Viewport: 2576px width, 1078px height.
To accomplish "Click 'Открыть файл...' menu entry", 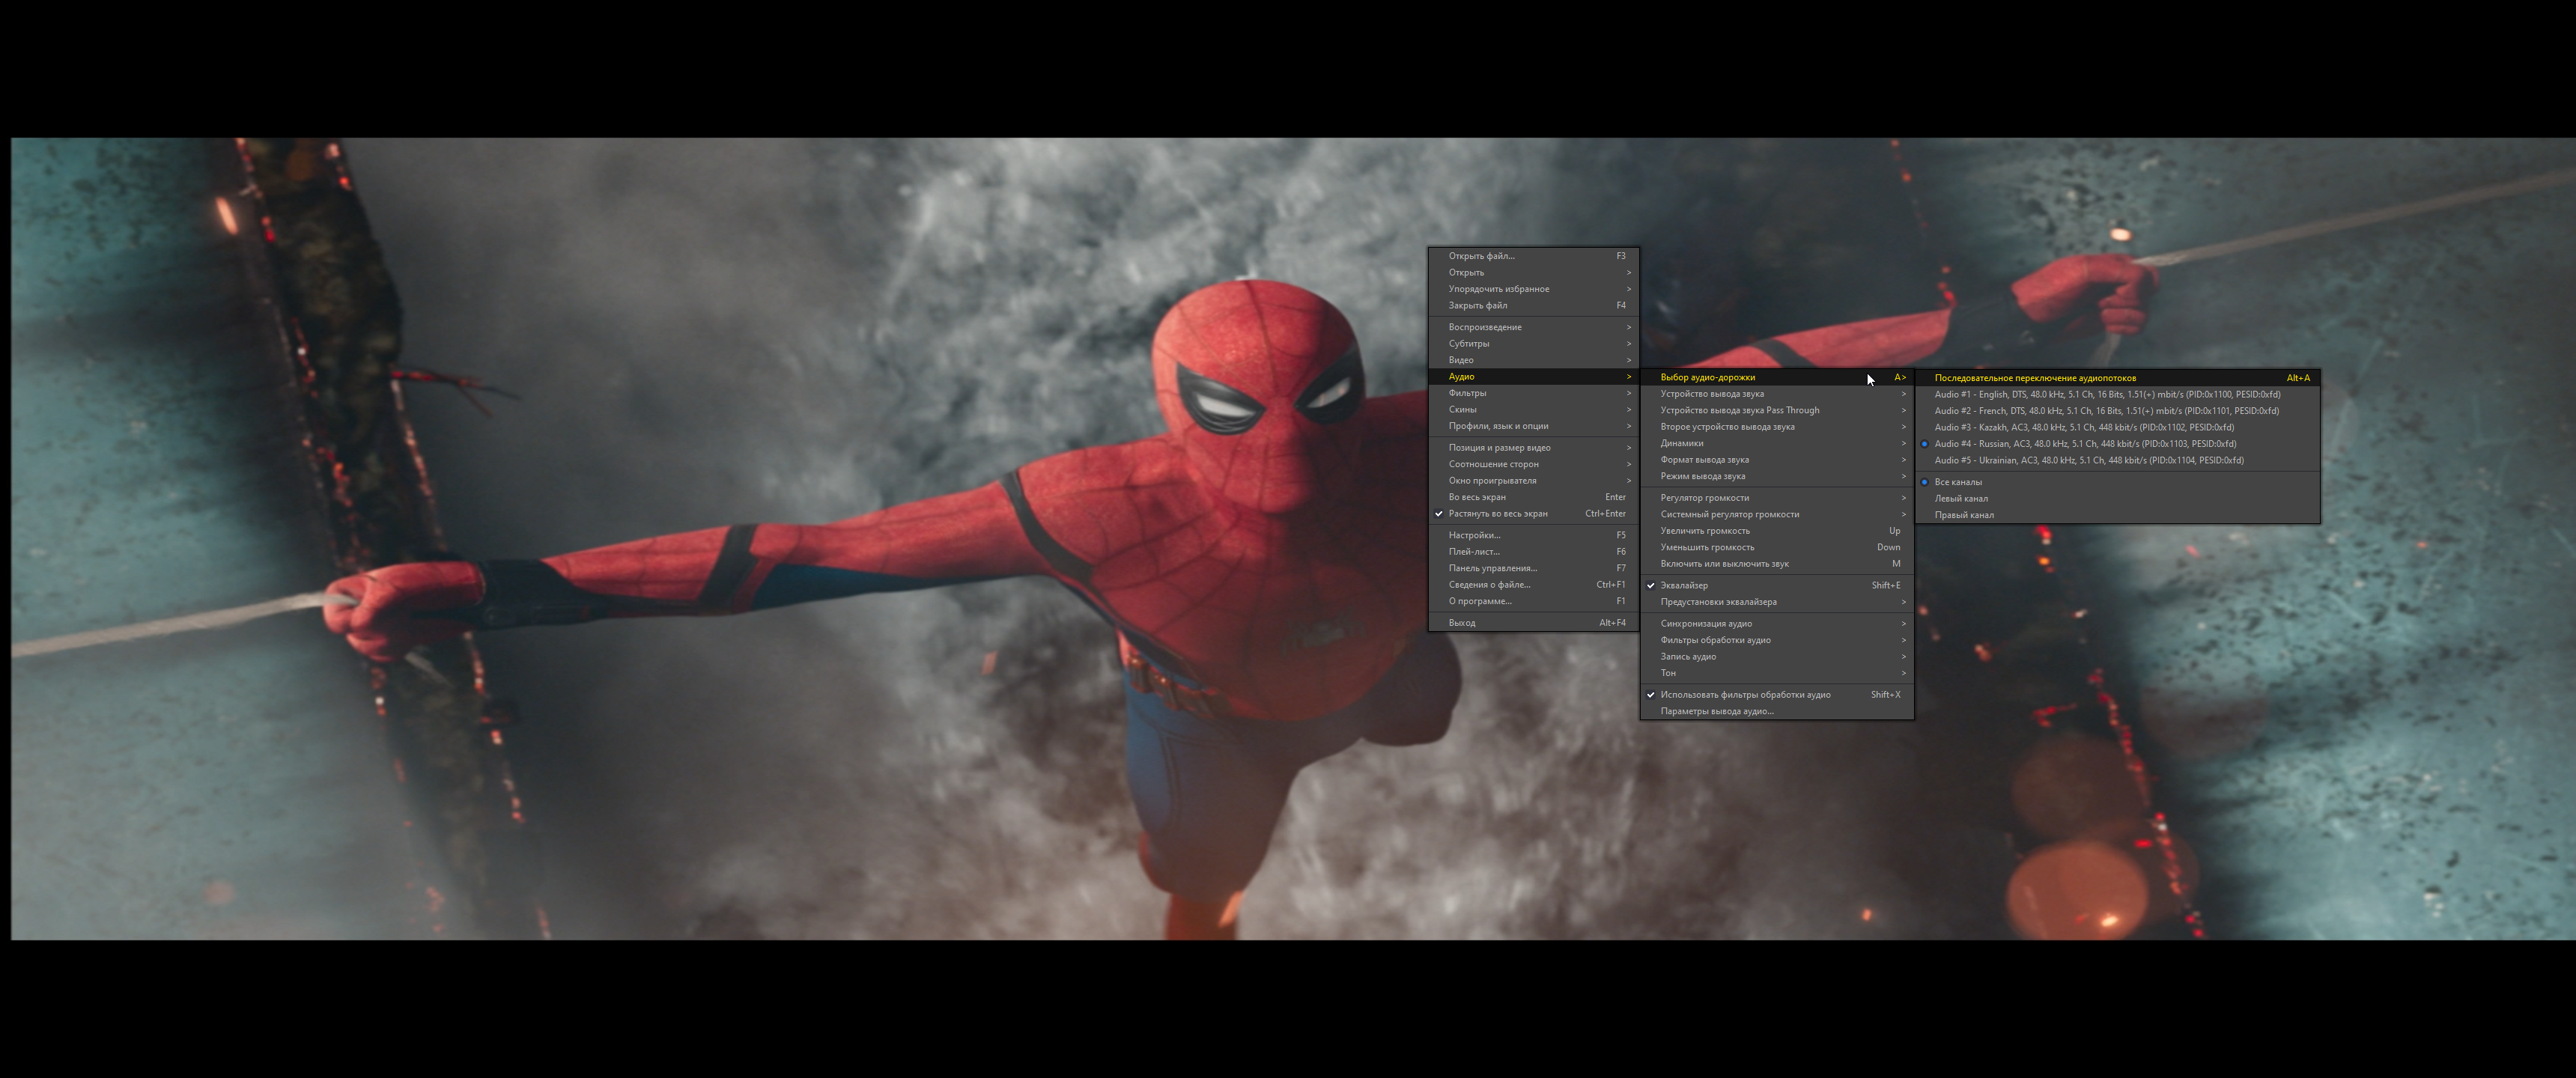I will click(x=1481, y=256).
